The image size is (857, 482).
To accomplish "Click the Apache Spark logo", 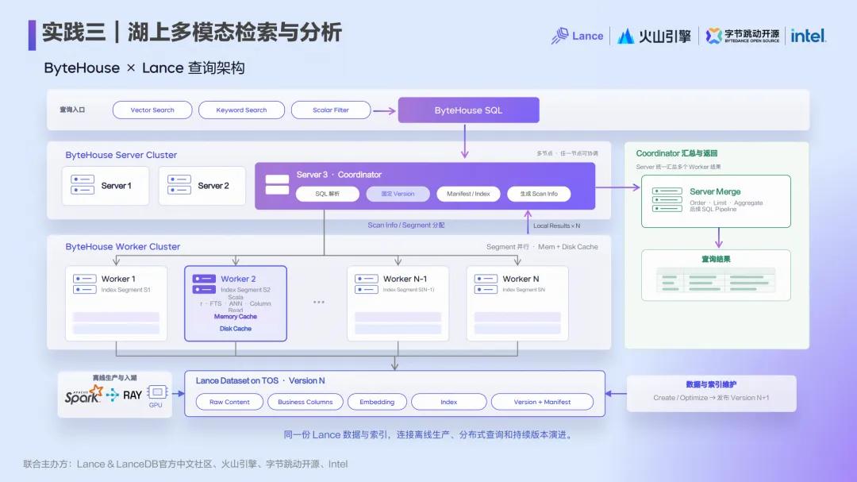I will 83,395.
